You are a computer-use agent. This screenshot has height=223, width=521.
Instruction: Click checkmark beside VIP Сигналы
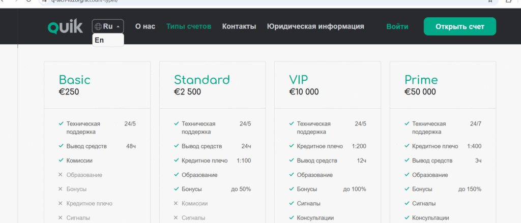coord(292,203)
